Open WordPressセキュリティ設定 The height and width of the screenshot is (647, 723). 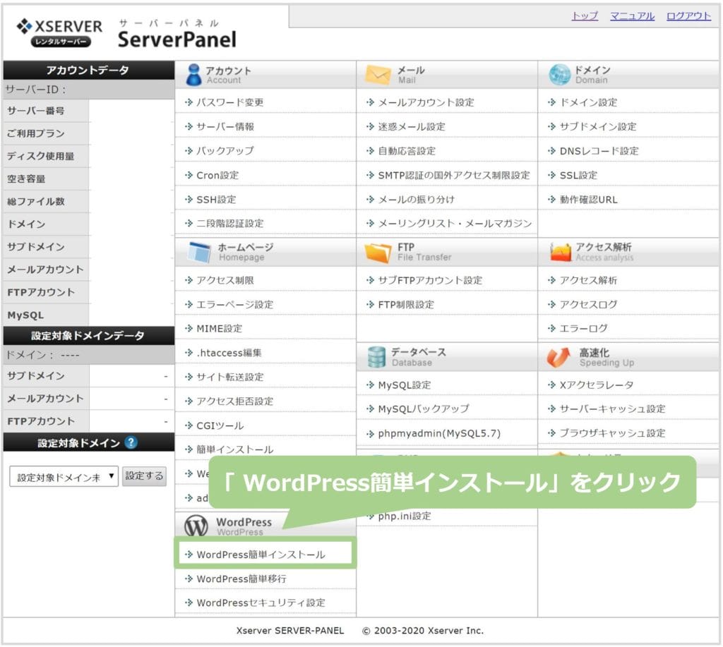point(261,603)
